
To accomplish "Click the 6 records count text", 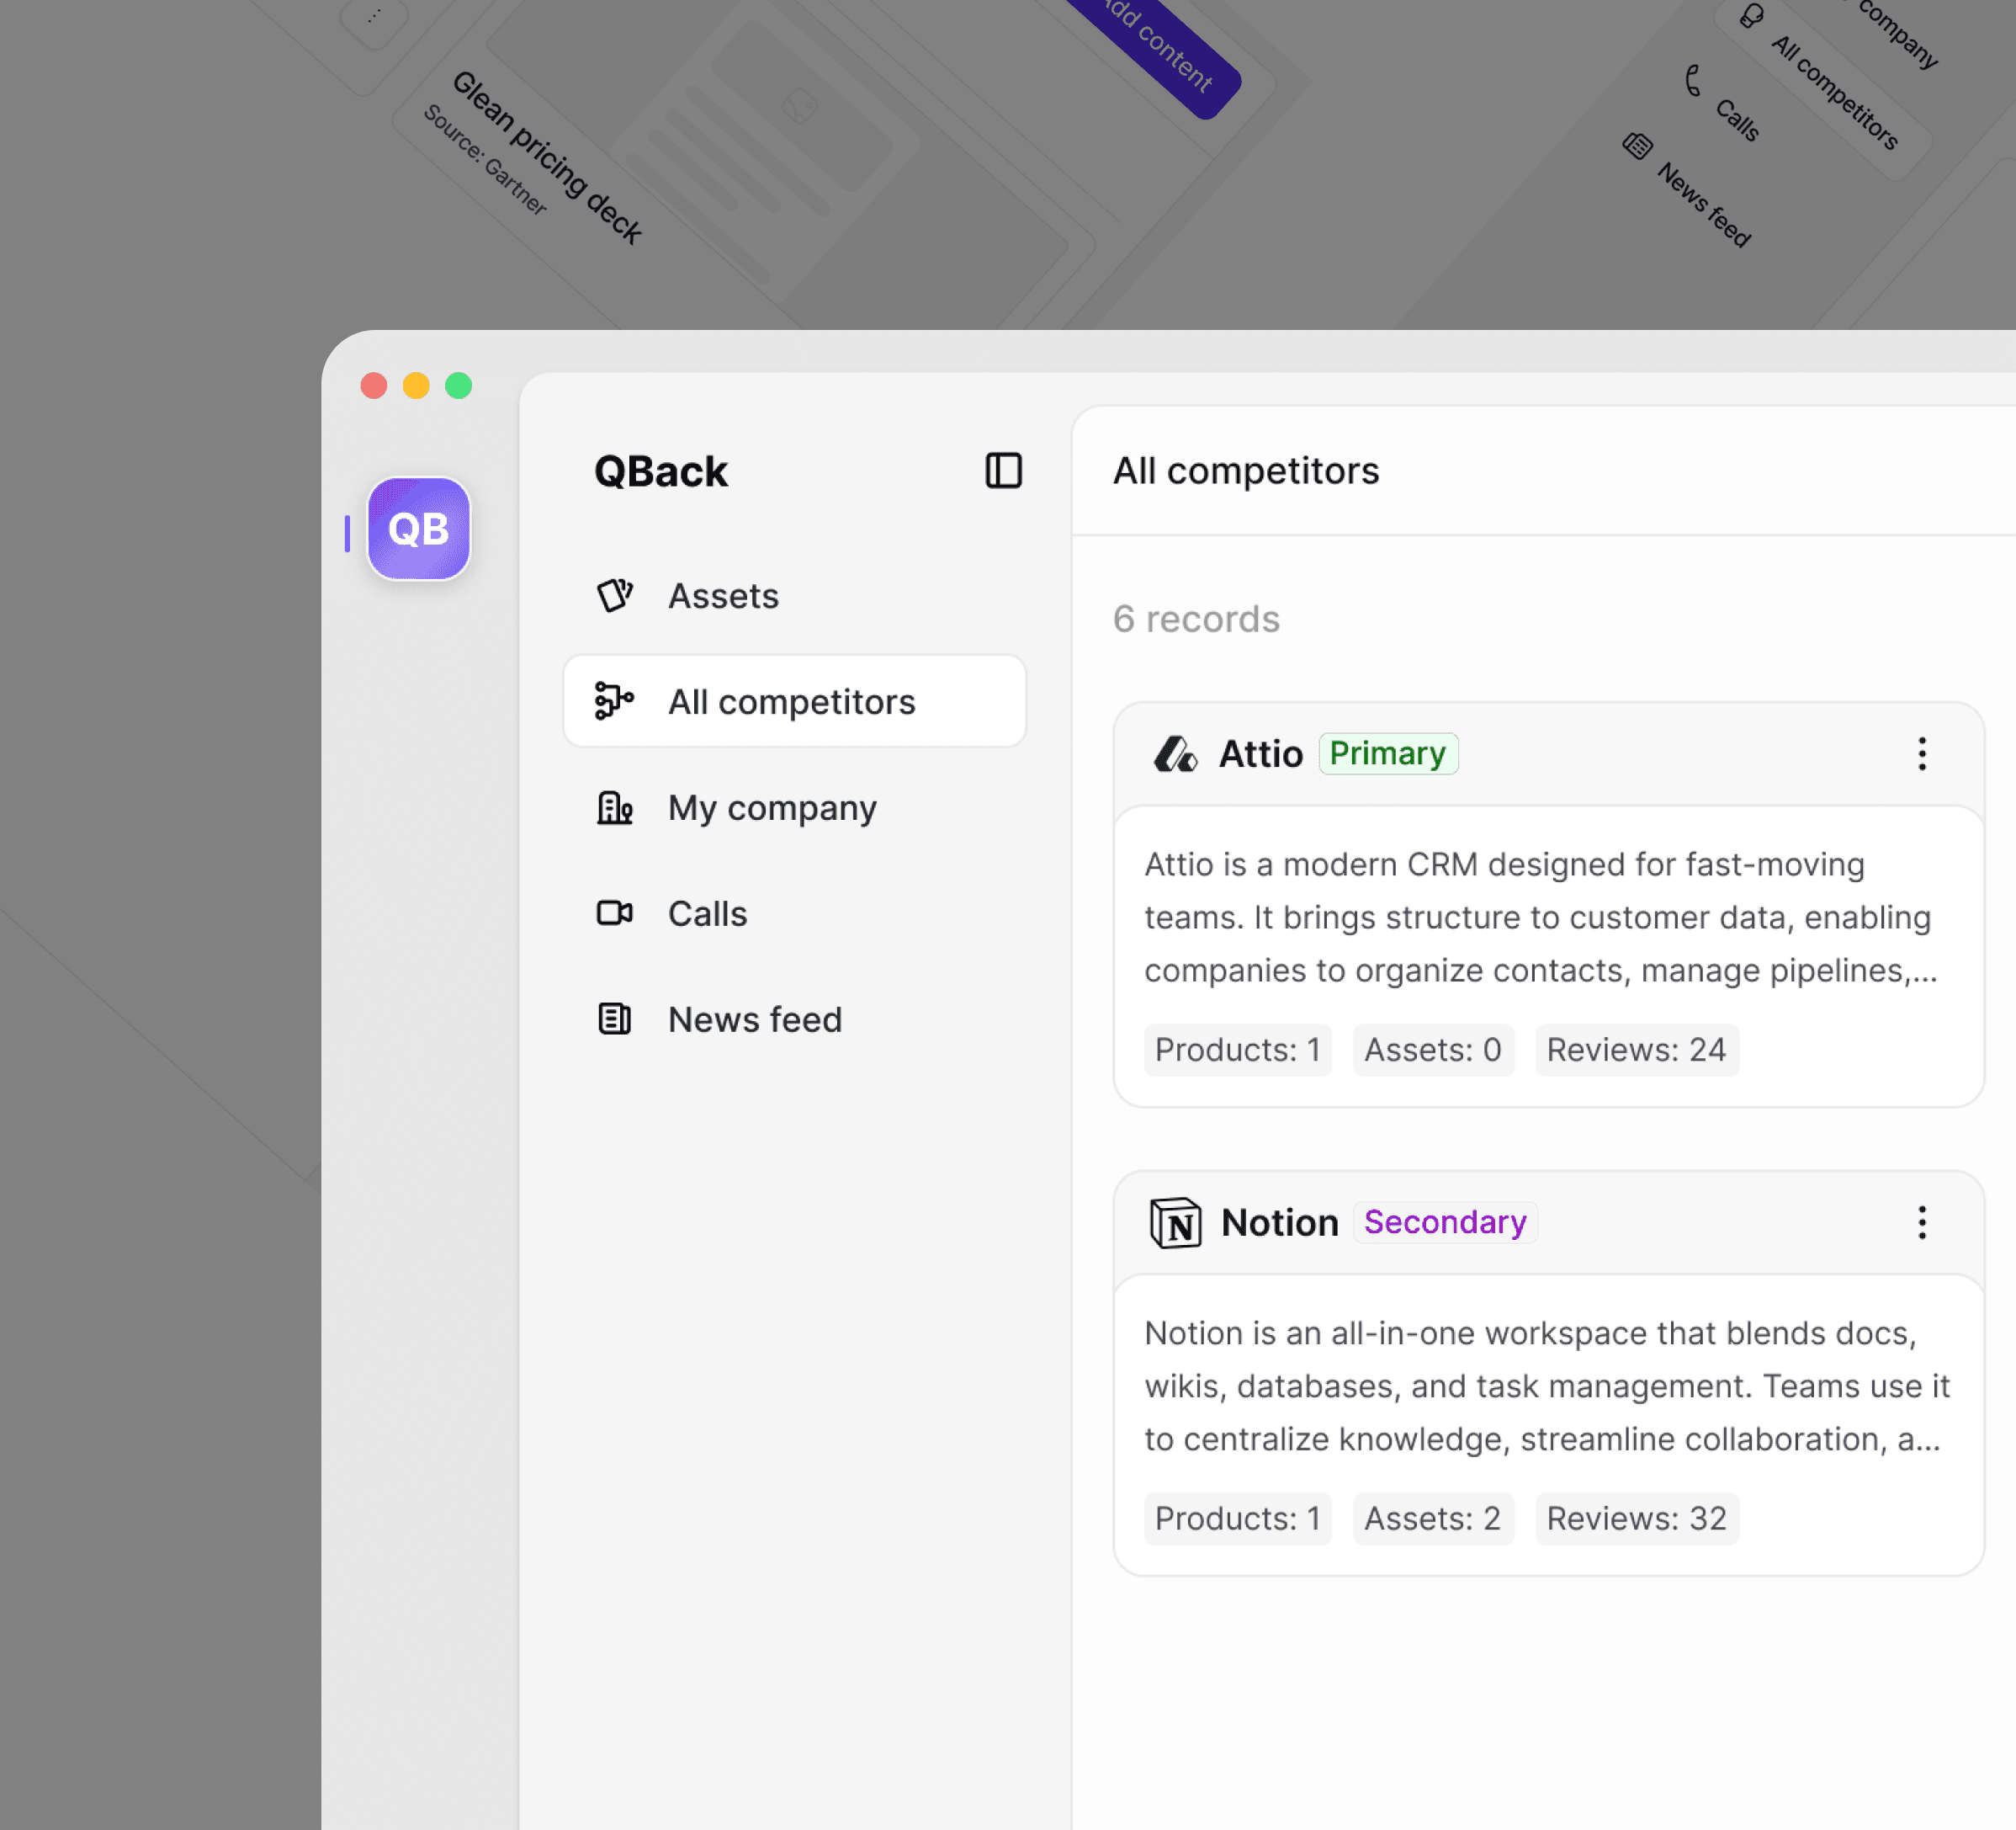I will click(1196, 620).
